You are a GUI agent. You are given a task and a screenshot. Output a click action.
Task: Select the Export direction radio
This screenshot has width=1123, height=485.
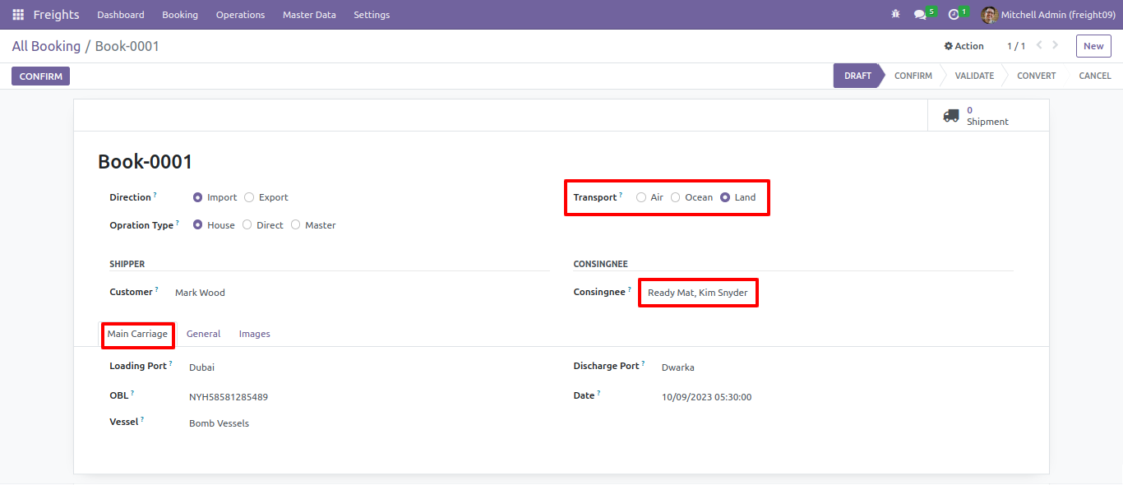tap(249, 197)
